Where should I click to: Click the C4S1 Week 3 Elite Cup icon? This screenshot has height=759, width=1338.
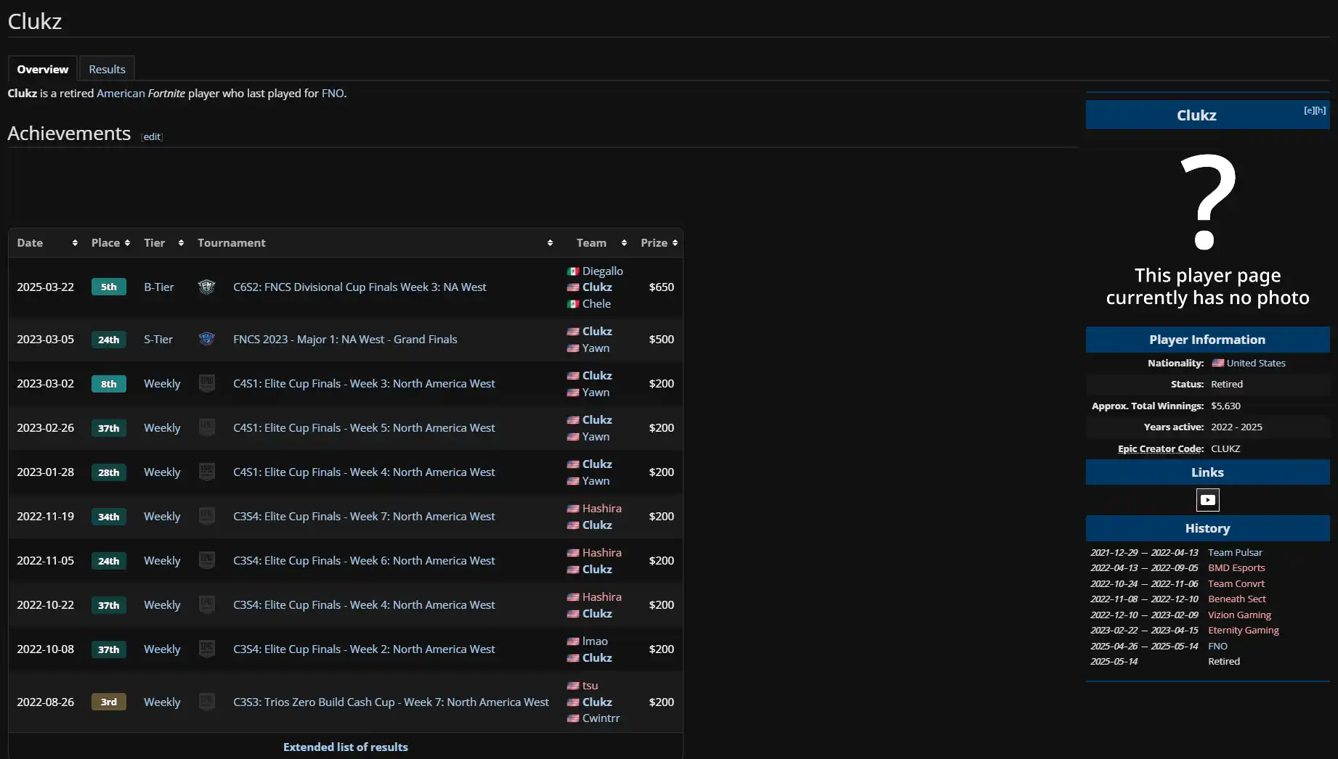point(206,384)
